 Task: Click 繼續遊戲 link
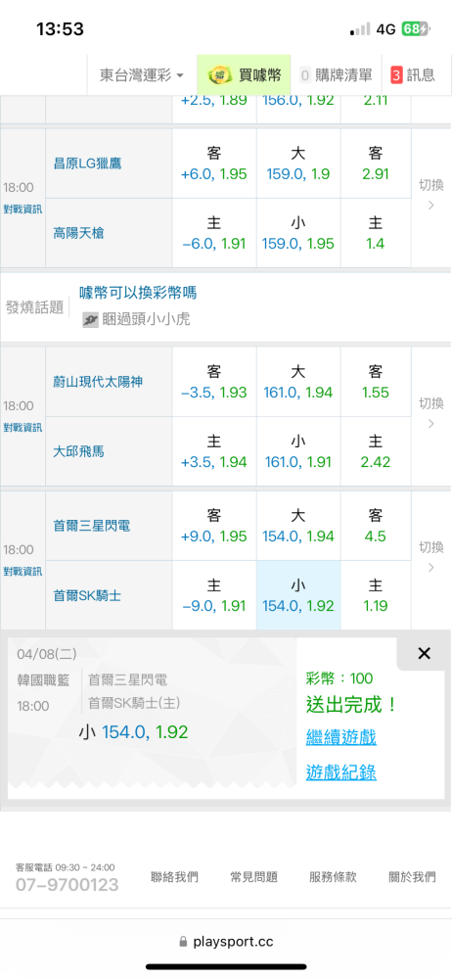click(340, 737)
